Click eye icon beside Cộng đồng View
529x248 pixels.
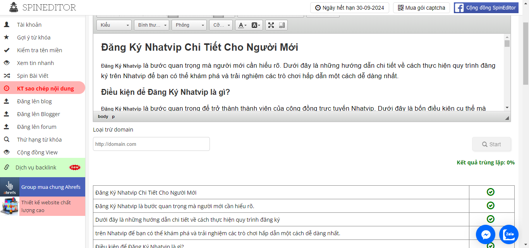click(x=7, y=152)
